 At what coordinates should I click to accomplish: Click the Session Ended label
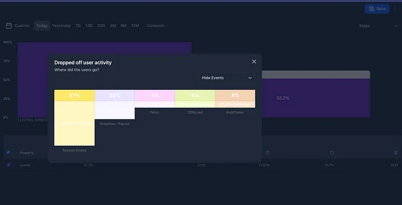pos(74,150)
